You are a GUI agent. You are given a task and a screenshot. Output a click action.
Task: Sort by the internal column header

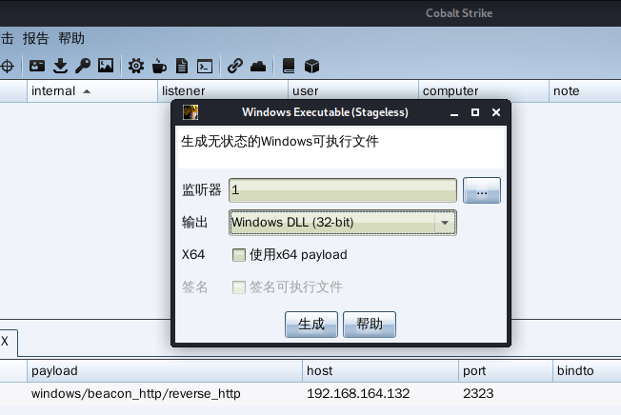point(92,91)
